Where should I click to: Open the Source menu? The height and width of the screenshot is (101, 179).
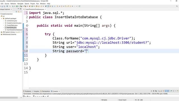point(7,4)
